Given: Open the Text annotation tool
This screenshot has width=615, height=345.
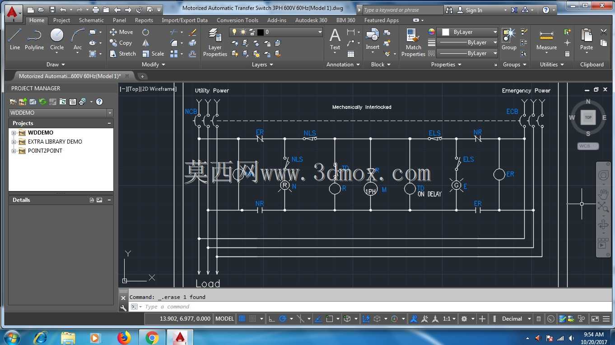Looking at the screenshot, I should pyautogui.click(x=335, y=39).
